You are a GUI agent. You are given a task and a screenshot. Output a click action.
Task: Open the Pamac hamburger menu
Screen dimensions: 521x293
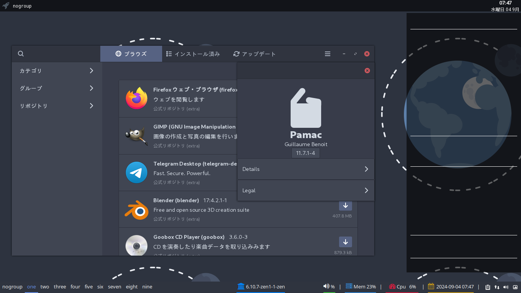coord(328,54)
